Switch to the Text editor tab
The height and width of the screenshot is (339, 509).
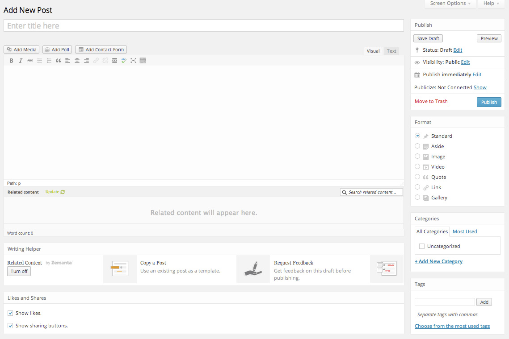pyautogui.click(x=391, y=51)
